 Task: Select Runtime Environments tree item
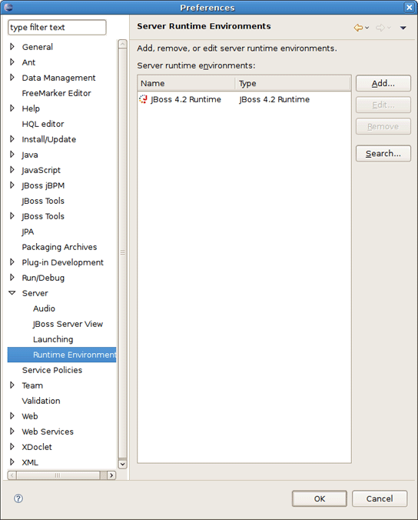tap(61, 355)
